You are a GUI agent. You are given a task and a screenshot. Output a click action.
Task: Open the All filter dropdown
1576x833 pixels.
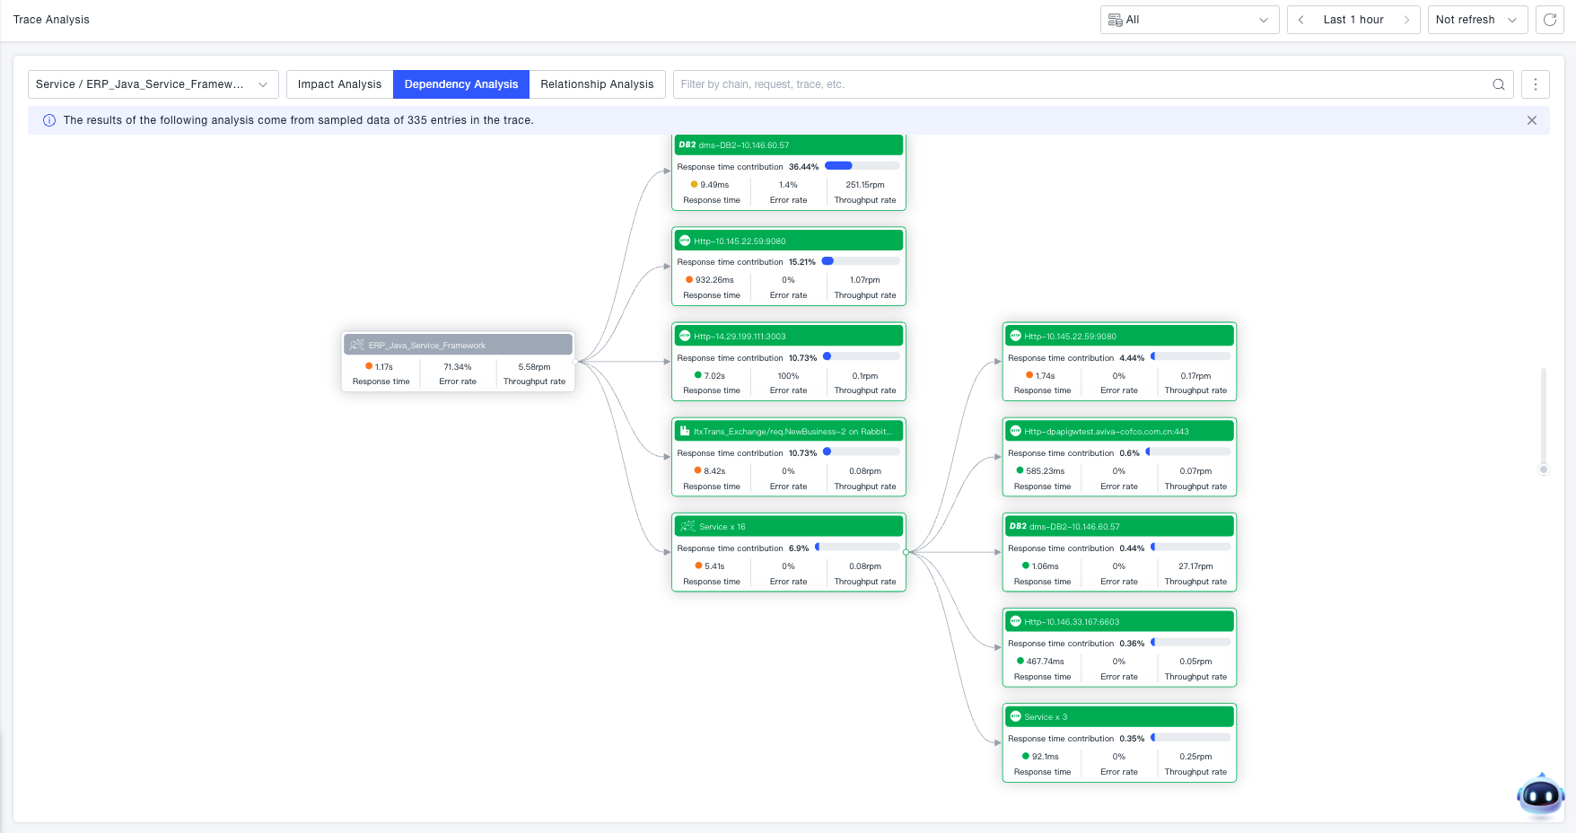[1189, 20]
